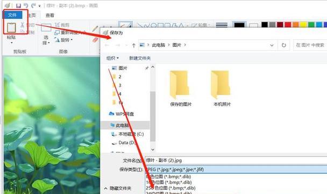Viewport: 327px width, 194px height.
Task: Click the Paste clipboard icon
Action: pyautogui.click(x=11, y=28)
